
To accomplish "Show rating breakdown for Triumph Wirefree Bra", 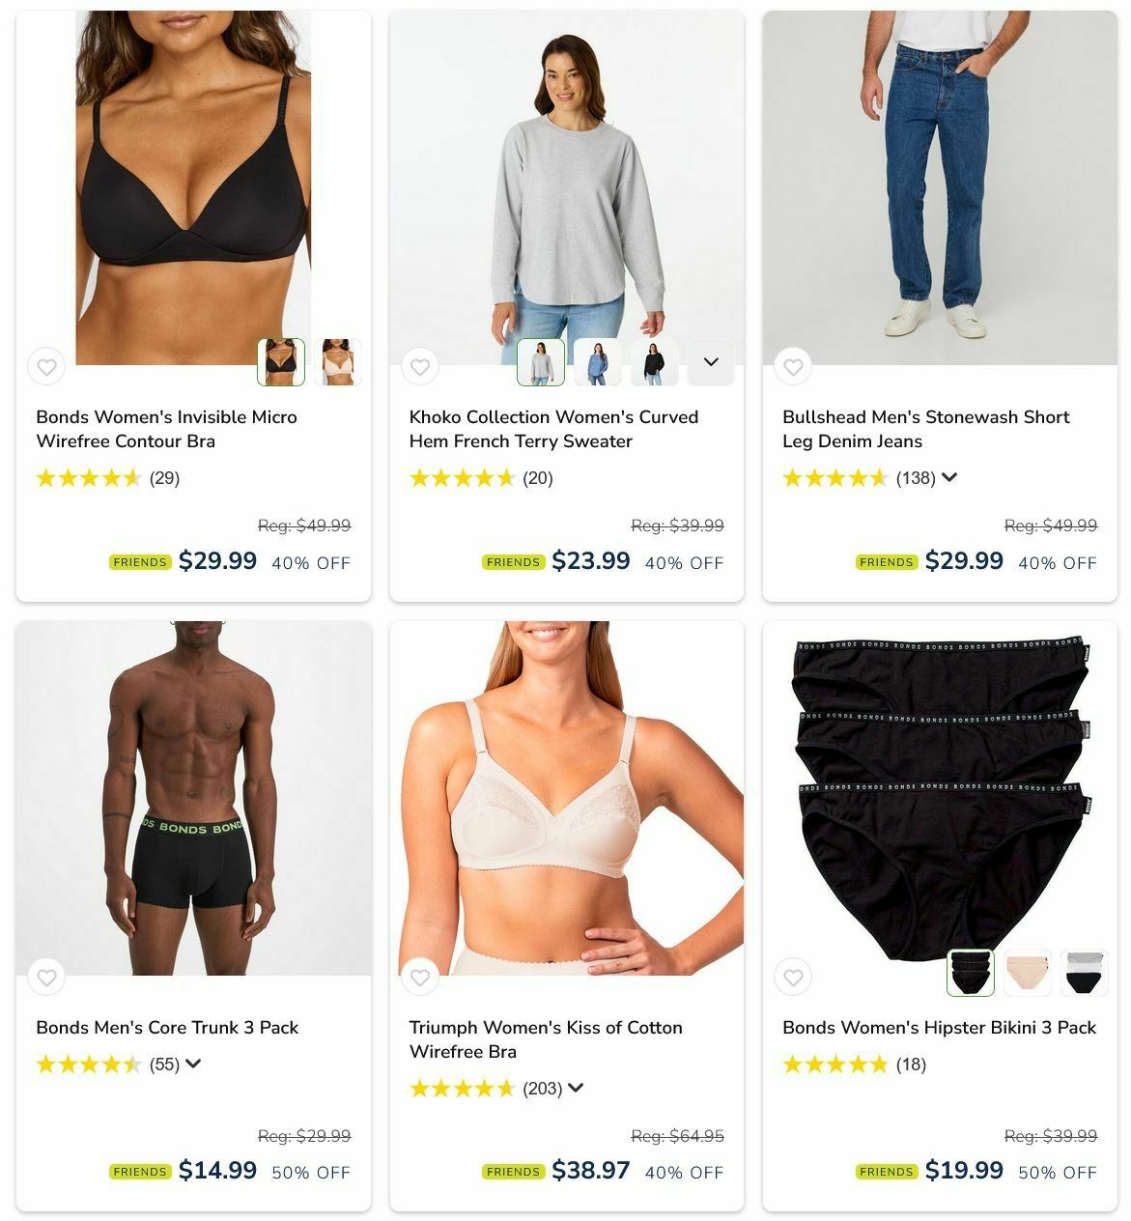I will click(x=576, y=1088).
